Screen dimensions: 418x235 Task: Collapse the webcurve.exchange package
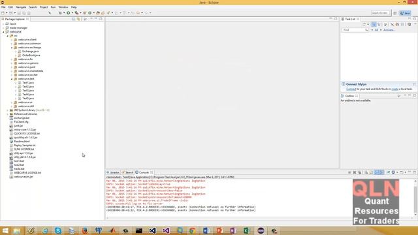tap(12, 48)
